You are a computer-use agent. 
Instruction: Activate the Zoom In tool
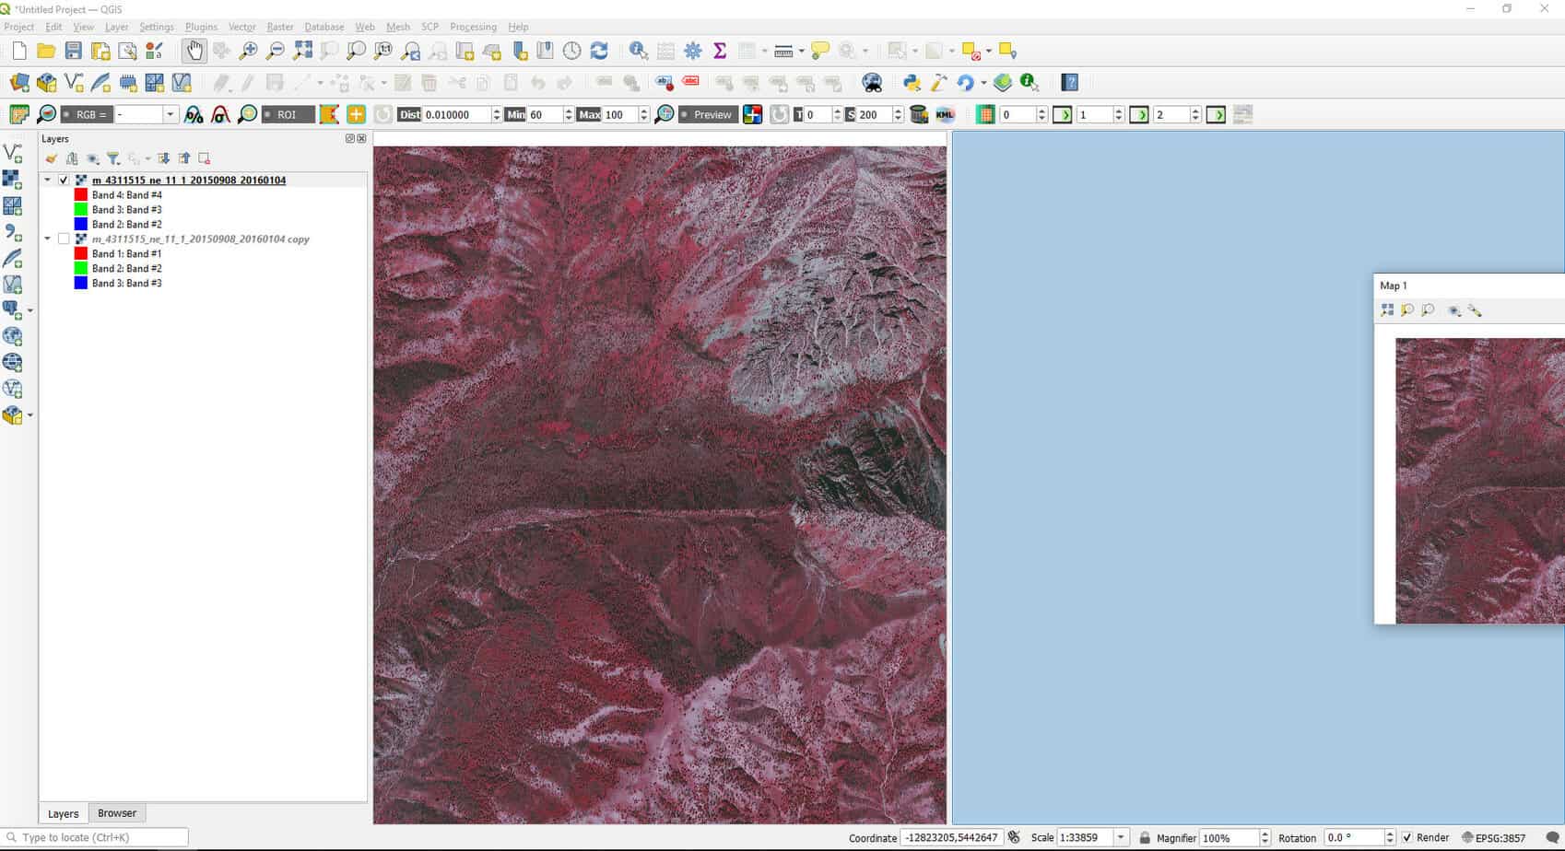pos(247,51)
